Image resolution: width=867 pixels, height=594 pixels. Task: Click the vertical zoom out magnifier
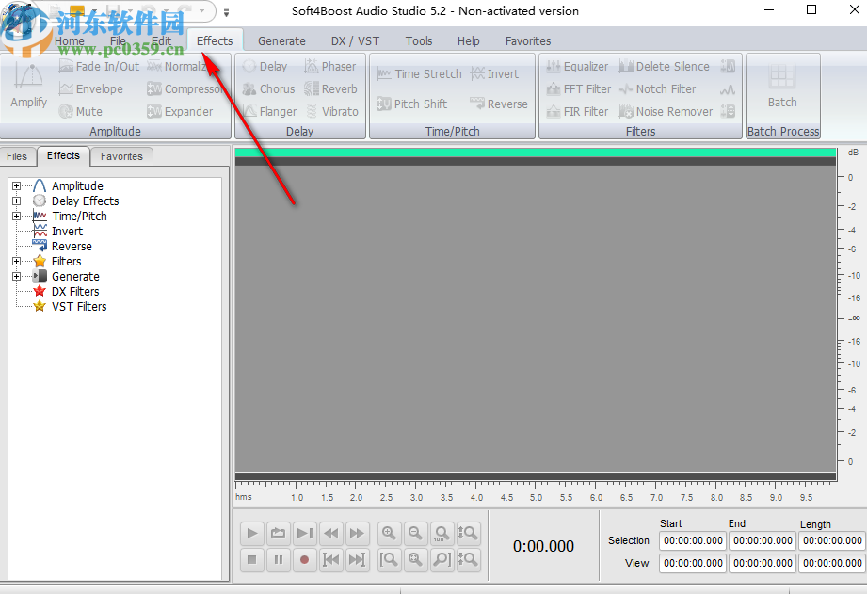[468, 560]
